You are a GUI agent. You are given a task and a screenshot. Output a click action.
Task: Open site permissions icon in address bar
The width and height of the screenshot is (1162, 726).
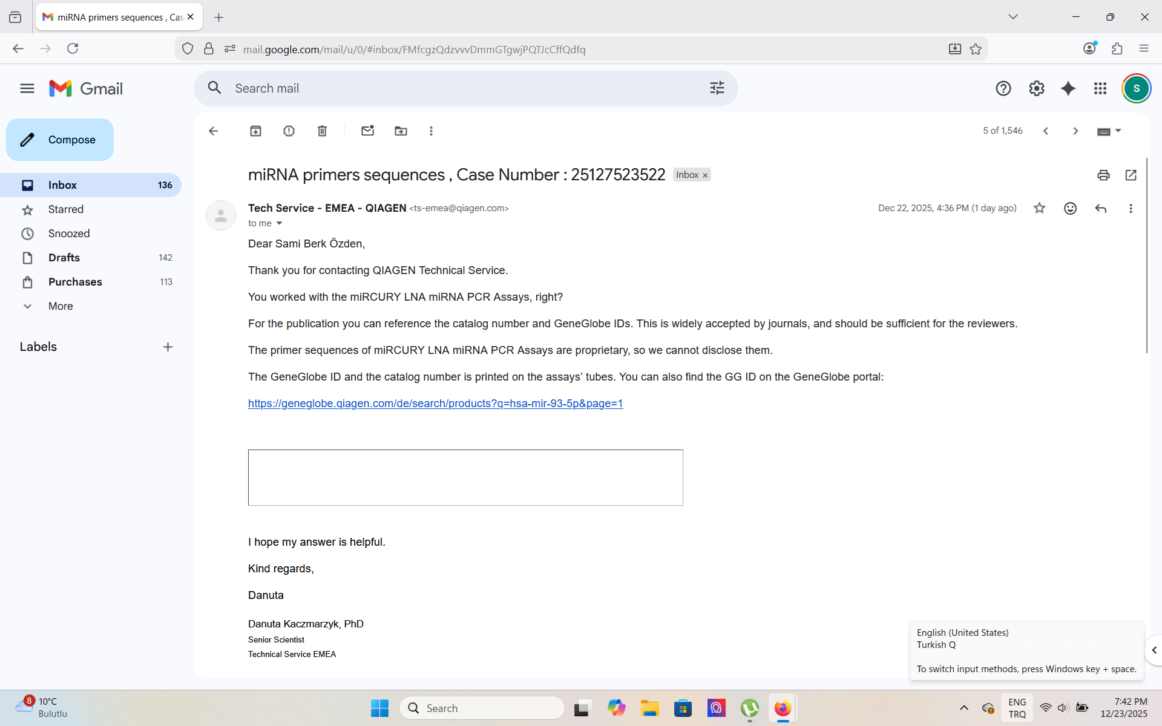click(x=229, y=49)
